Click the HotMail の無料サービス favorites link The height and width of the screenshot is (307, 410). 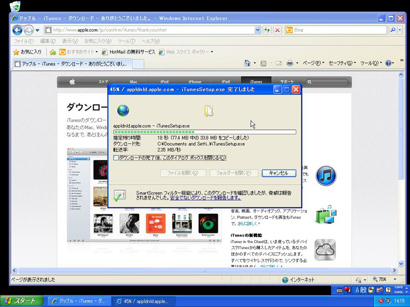coord(129,52)
